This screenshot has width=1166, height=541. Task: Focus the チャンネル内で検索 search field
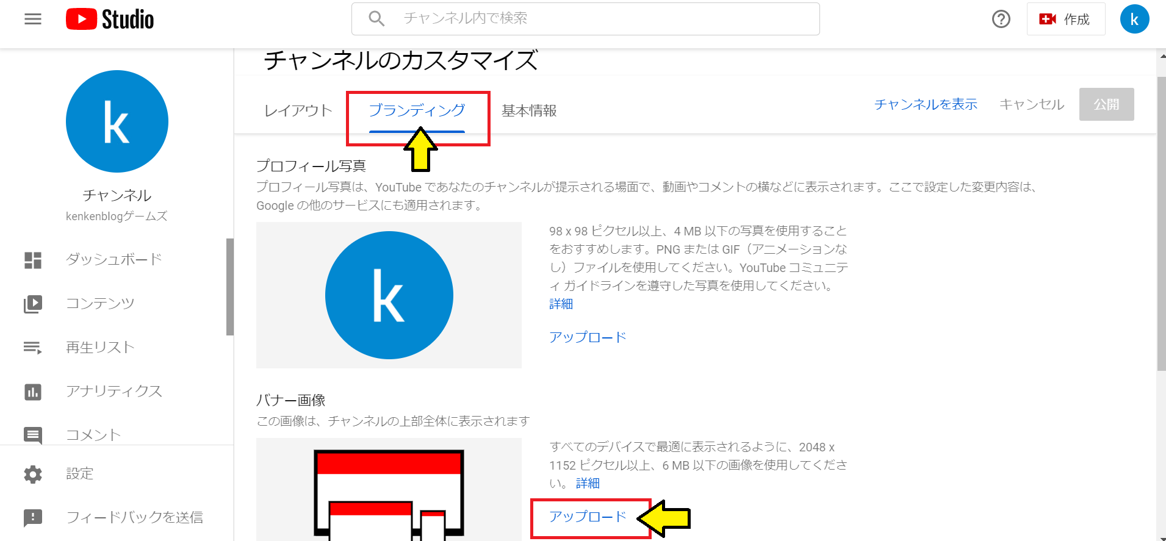pos(586,19)
